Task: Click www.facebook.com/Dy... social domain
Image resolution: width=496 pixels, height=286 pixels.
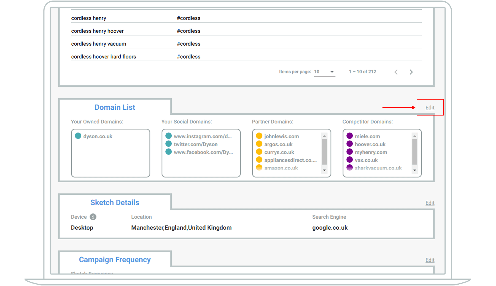Action: coord(203,152)
